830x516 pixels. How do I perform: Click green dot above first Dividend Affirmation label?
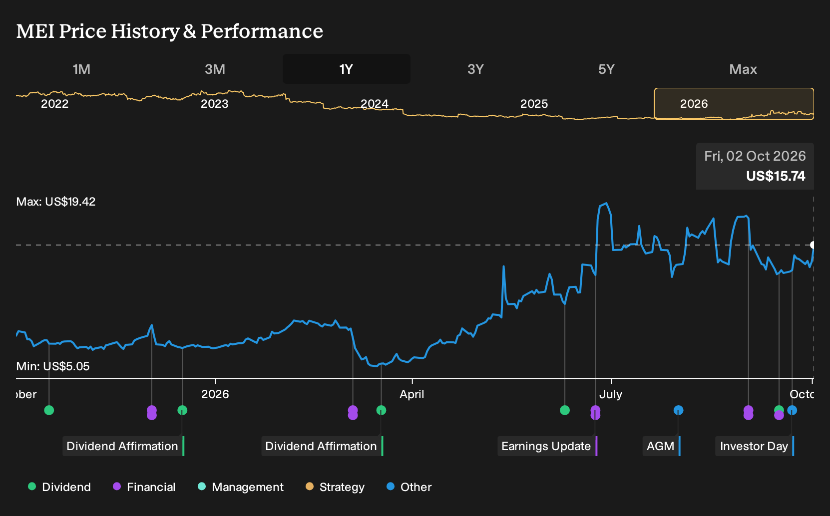click(x=182, y=410)
